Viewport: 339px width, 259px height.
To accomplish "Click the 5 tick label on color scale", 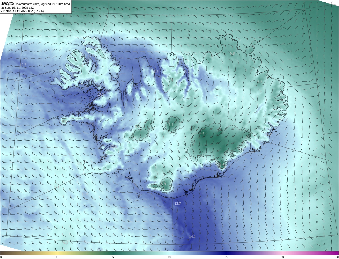I will [113, 257].
